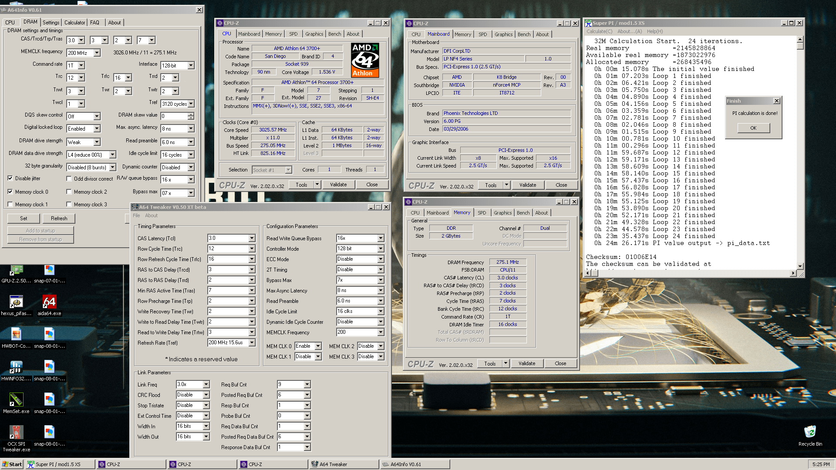Toggle Disable jitter checkbox in A64Info
The image size is (836, 470).
point(10,178)
